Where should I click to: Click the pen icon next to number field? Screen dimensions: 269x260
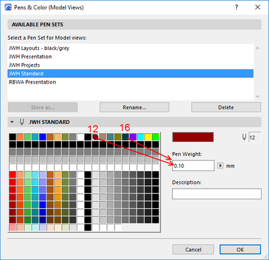coord(244,137)
